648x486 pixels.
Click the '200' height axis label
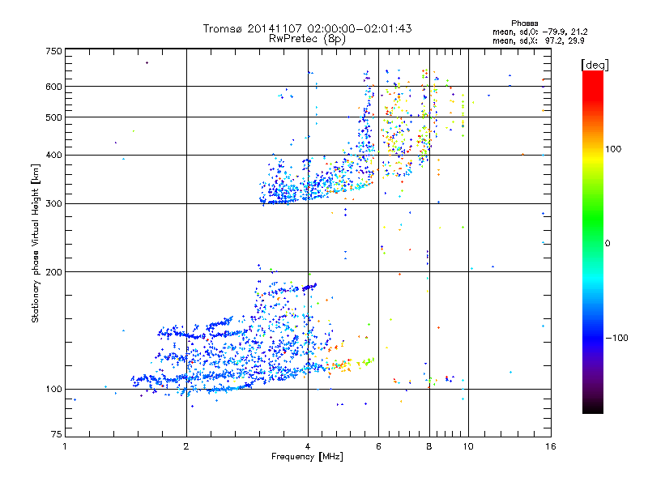pyautogui.click(x=53, y=272)
